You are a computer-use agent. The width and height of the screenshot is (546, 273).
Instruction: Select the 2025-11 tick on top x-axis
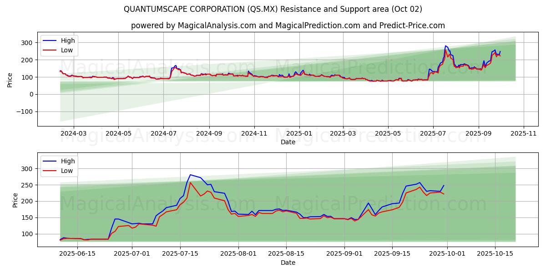[x=524, y=134]
